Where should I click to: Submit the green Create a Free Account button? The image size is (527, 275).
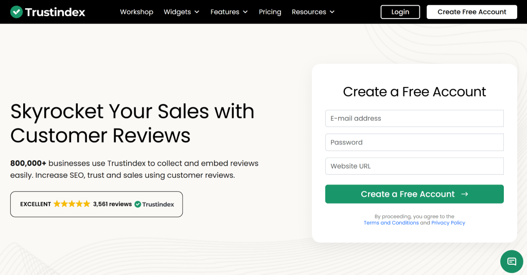coord(414,194)
